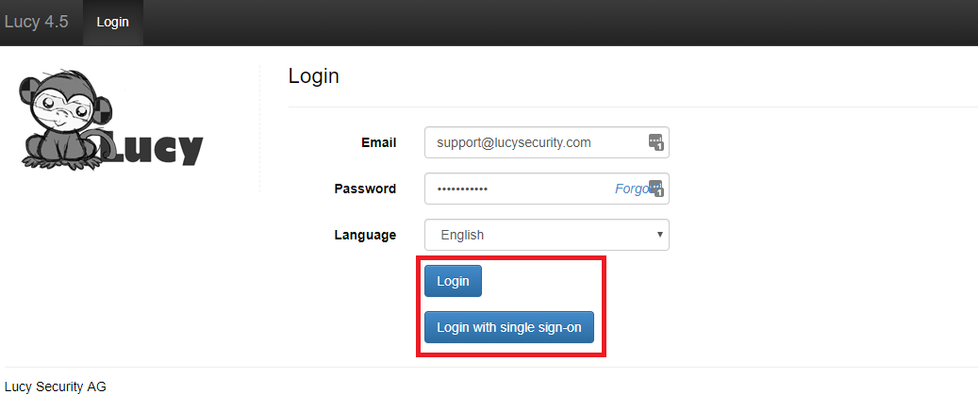Click the blue Login button
Viewport: 978px width, 411px height.
coord(453,281)
